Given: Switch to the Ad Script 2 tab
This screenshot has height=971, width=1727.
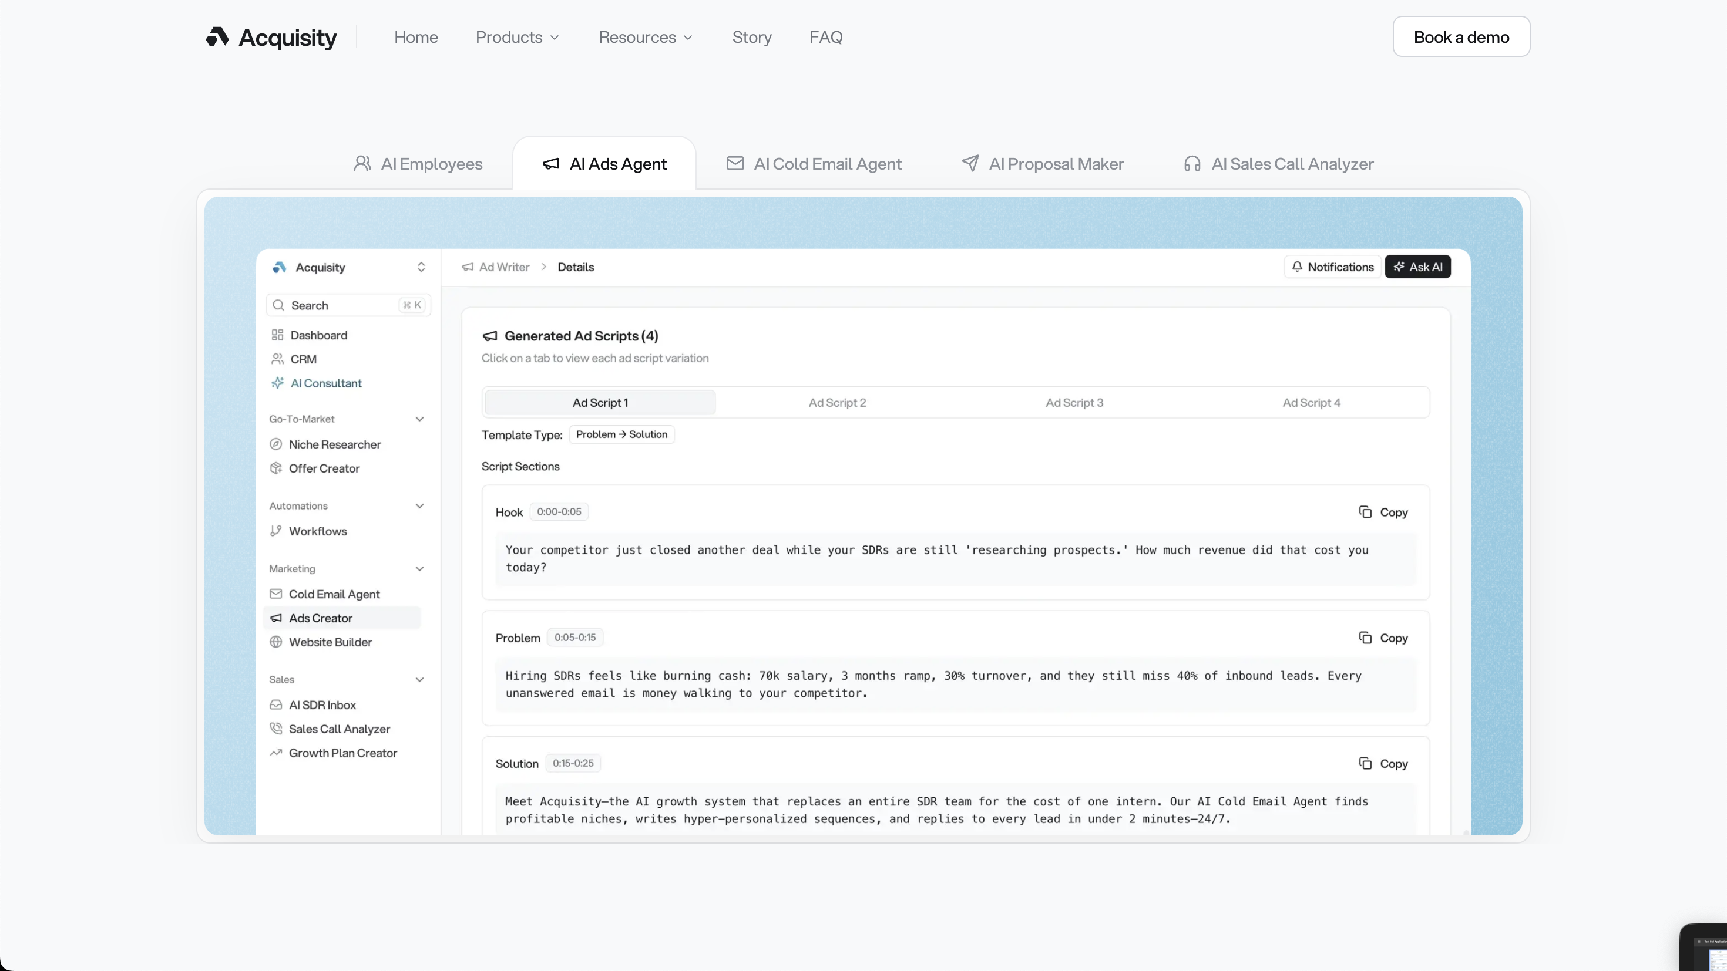Looking at the screenshot, I should (x=836, y=402).
